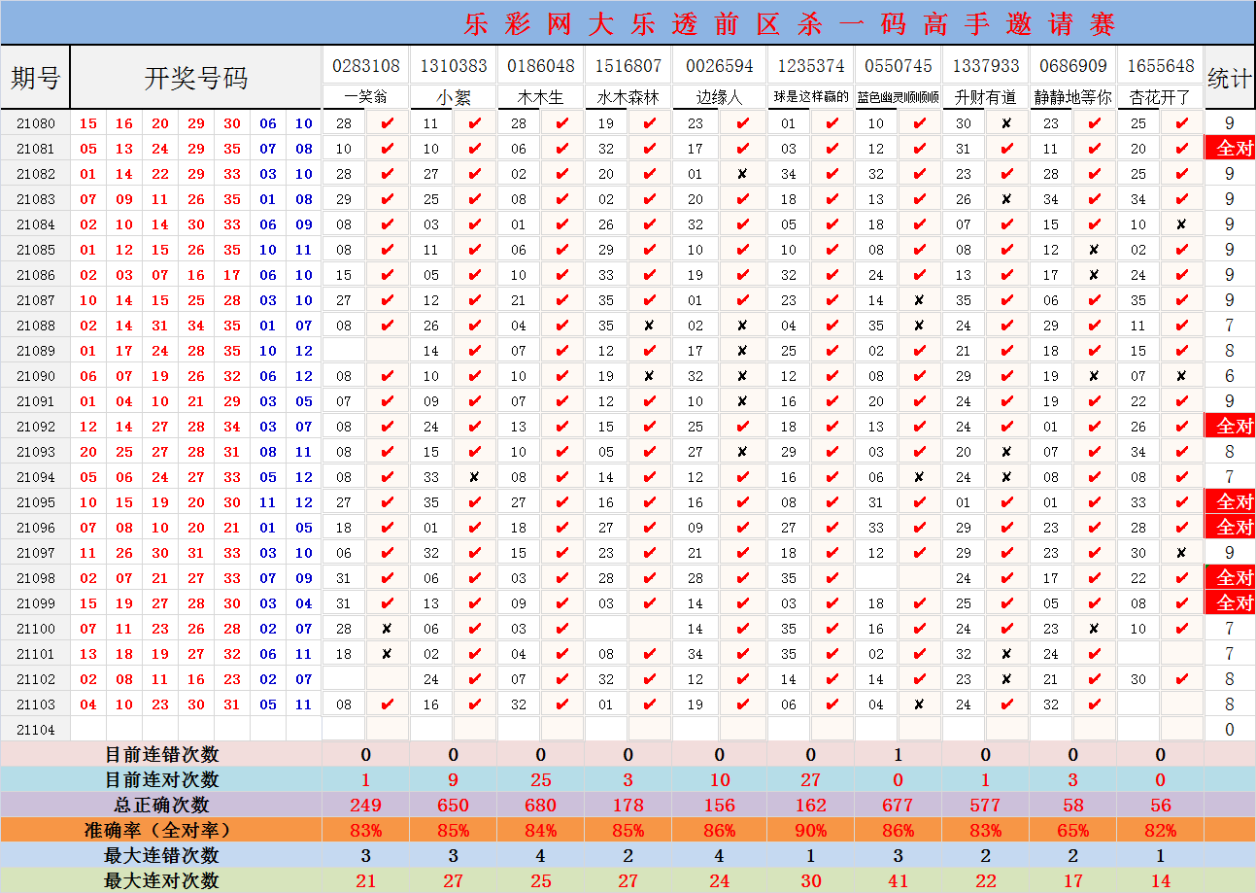Click total correct count 577
This screenshot has width=1256, height=893.
[x=985, y=805]
